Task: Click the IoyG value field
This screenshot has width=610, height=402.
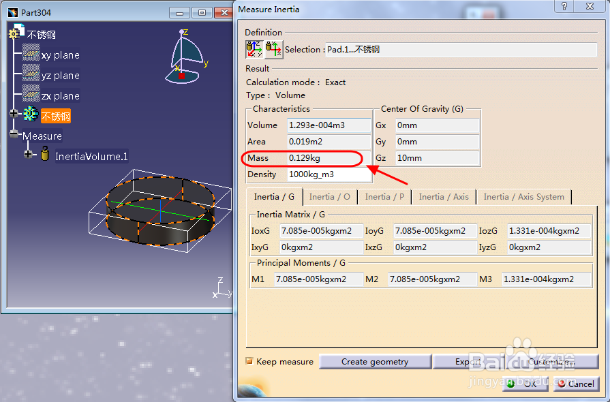Action: click(436, 231)
